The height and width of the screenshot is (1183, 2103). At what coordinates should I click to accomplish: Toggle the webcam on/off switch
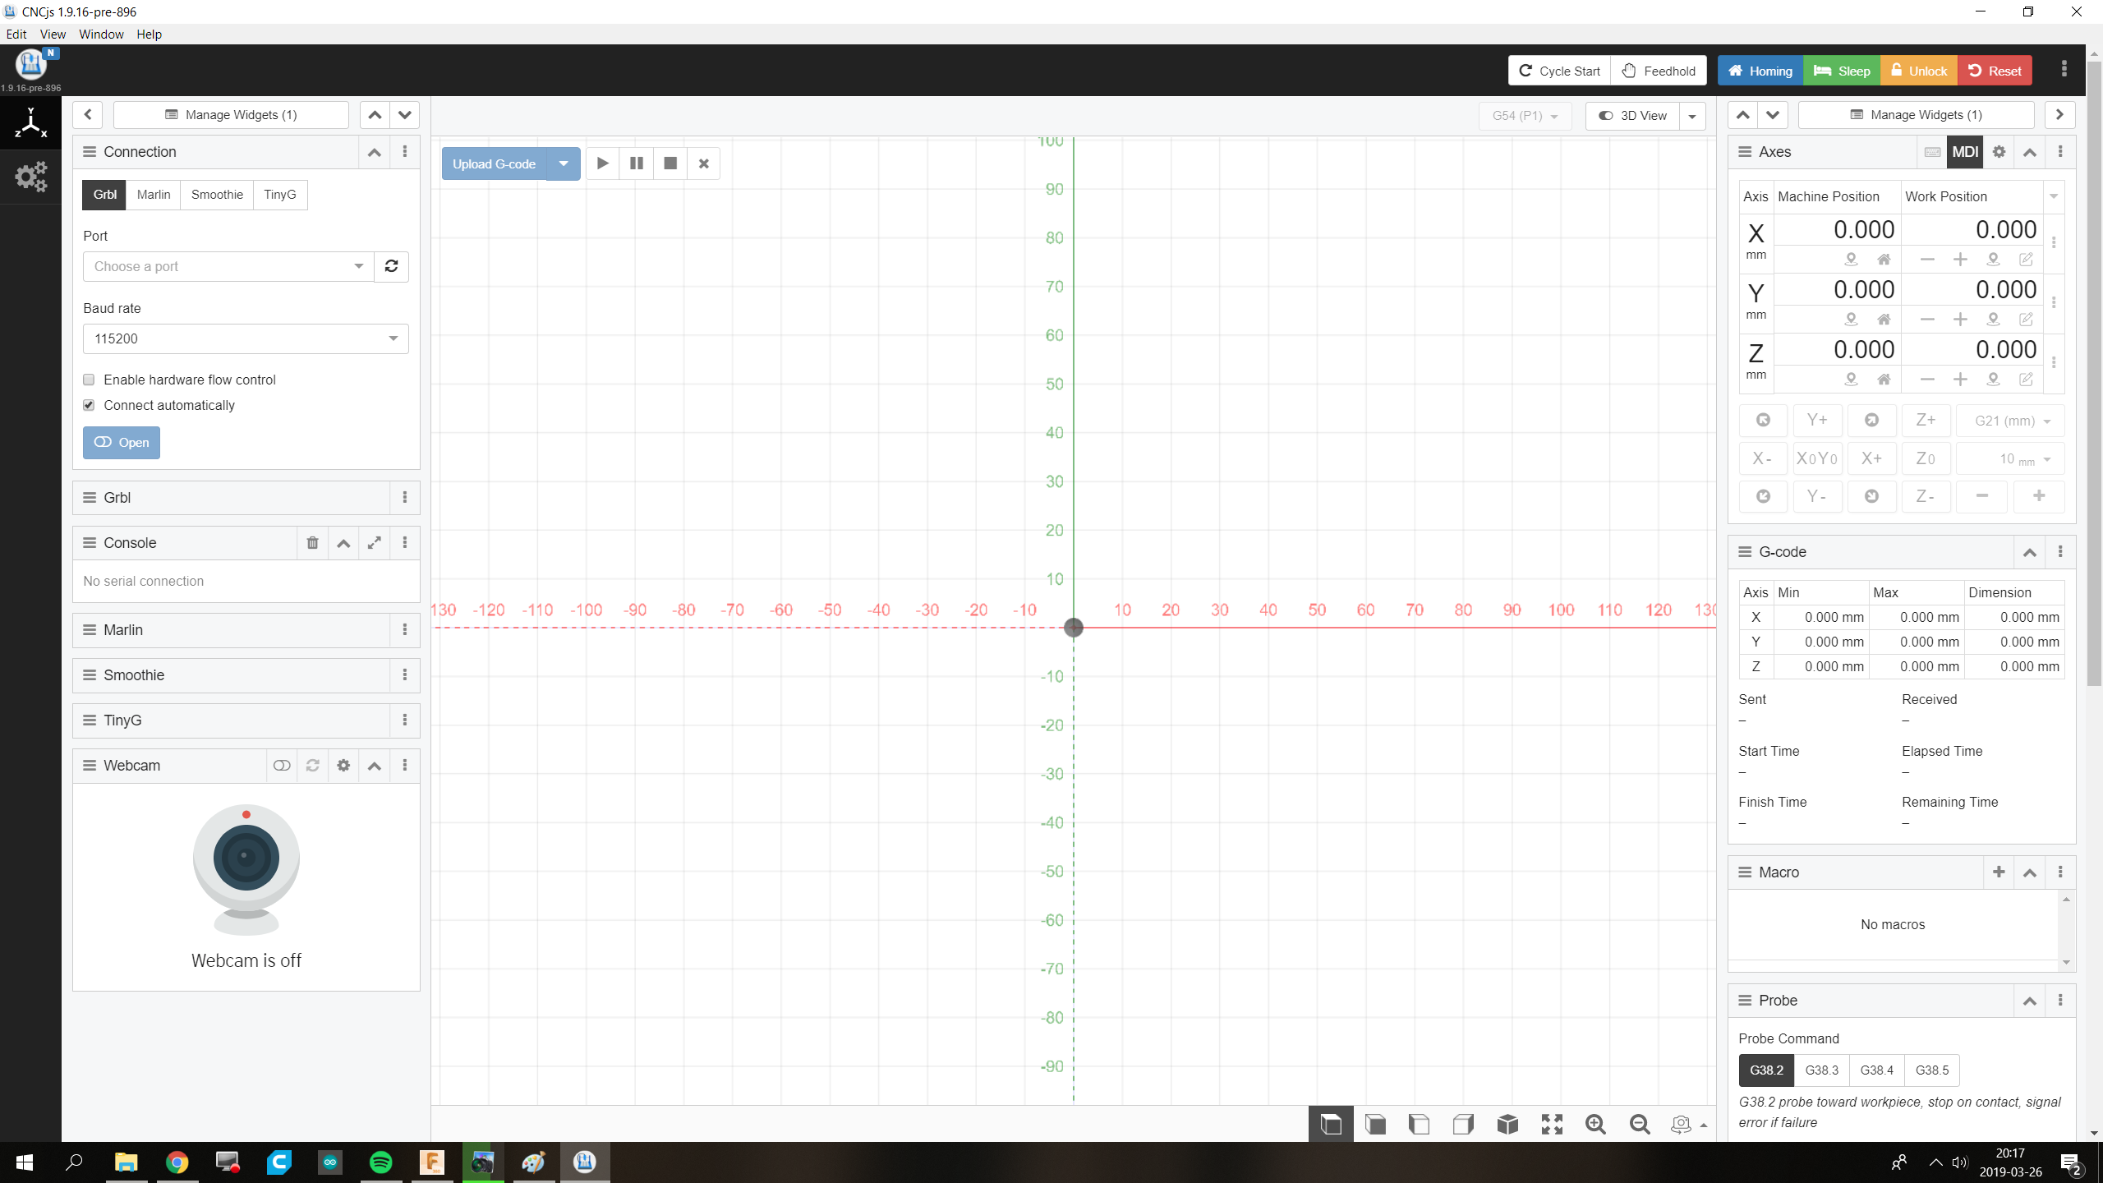[x=282, y=766]
